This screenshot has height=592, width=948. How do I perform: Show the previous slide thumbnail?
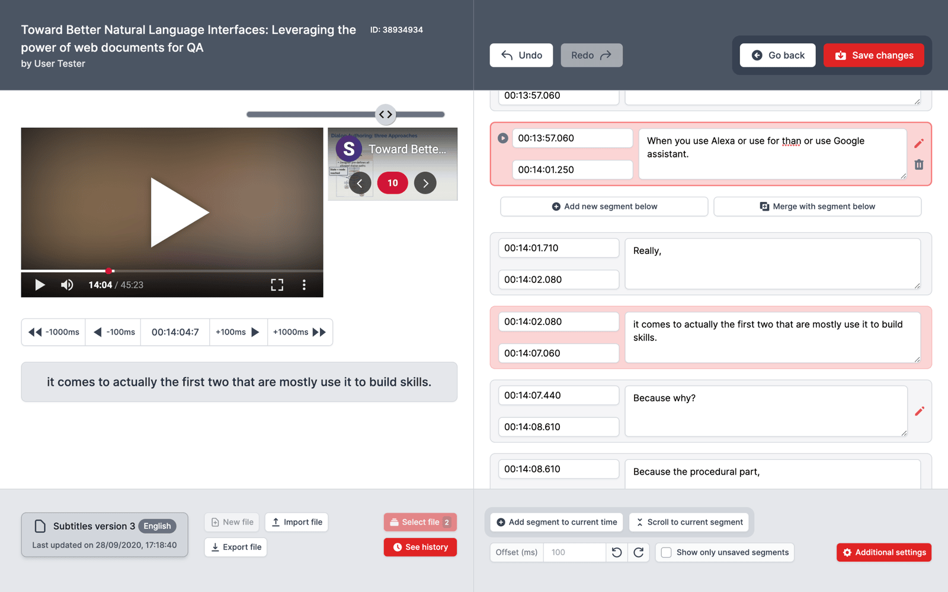click(x=360, y=183)
